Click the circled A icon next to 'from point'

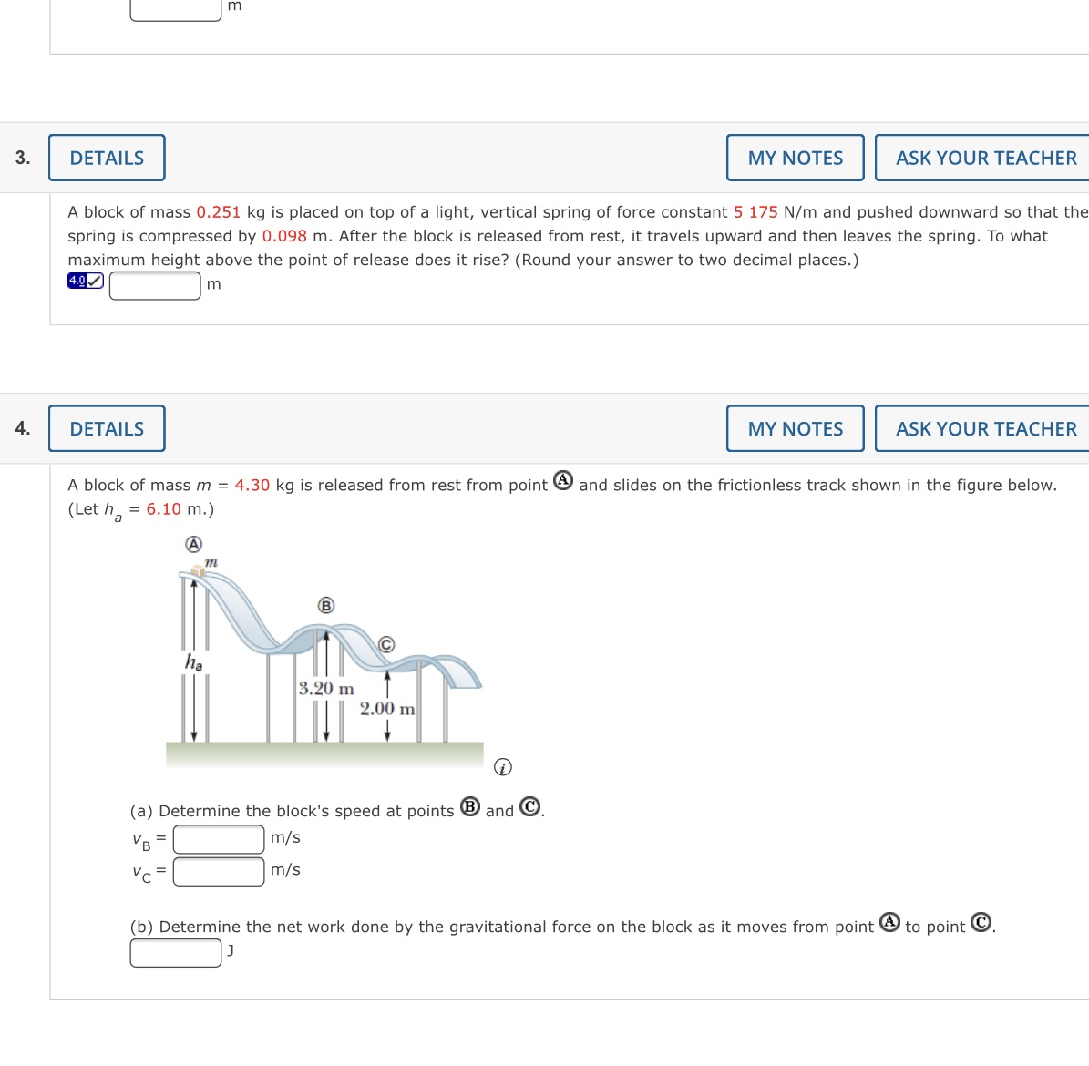pos(564,480)
